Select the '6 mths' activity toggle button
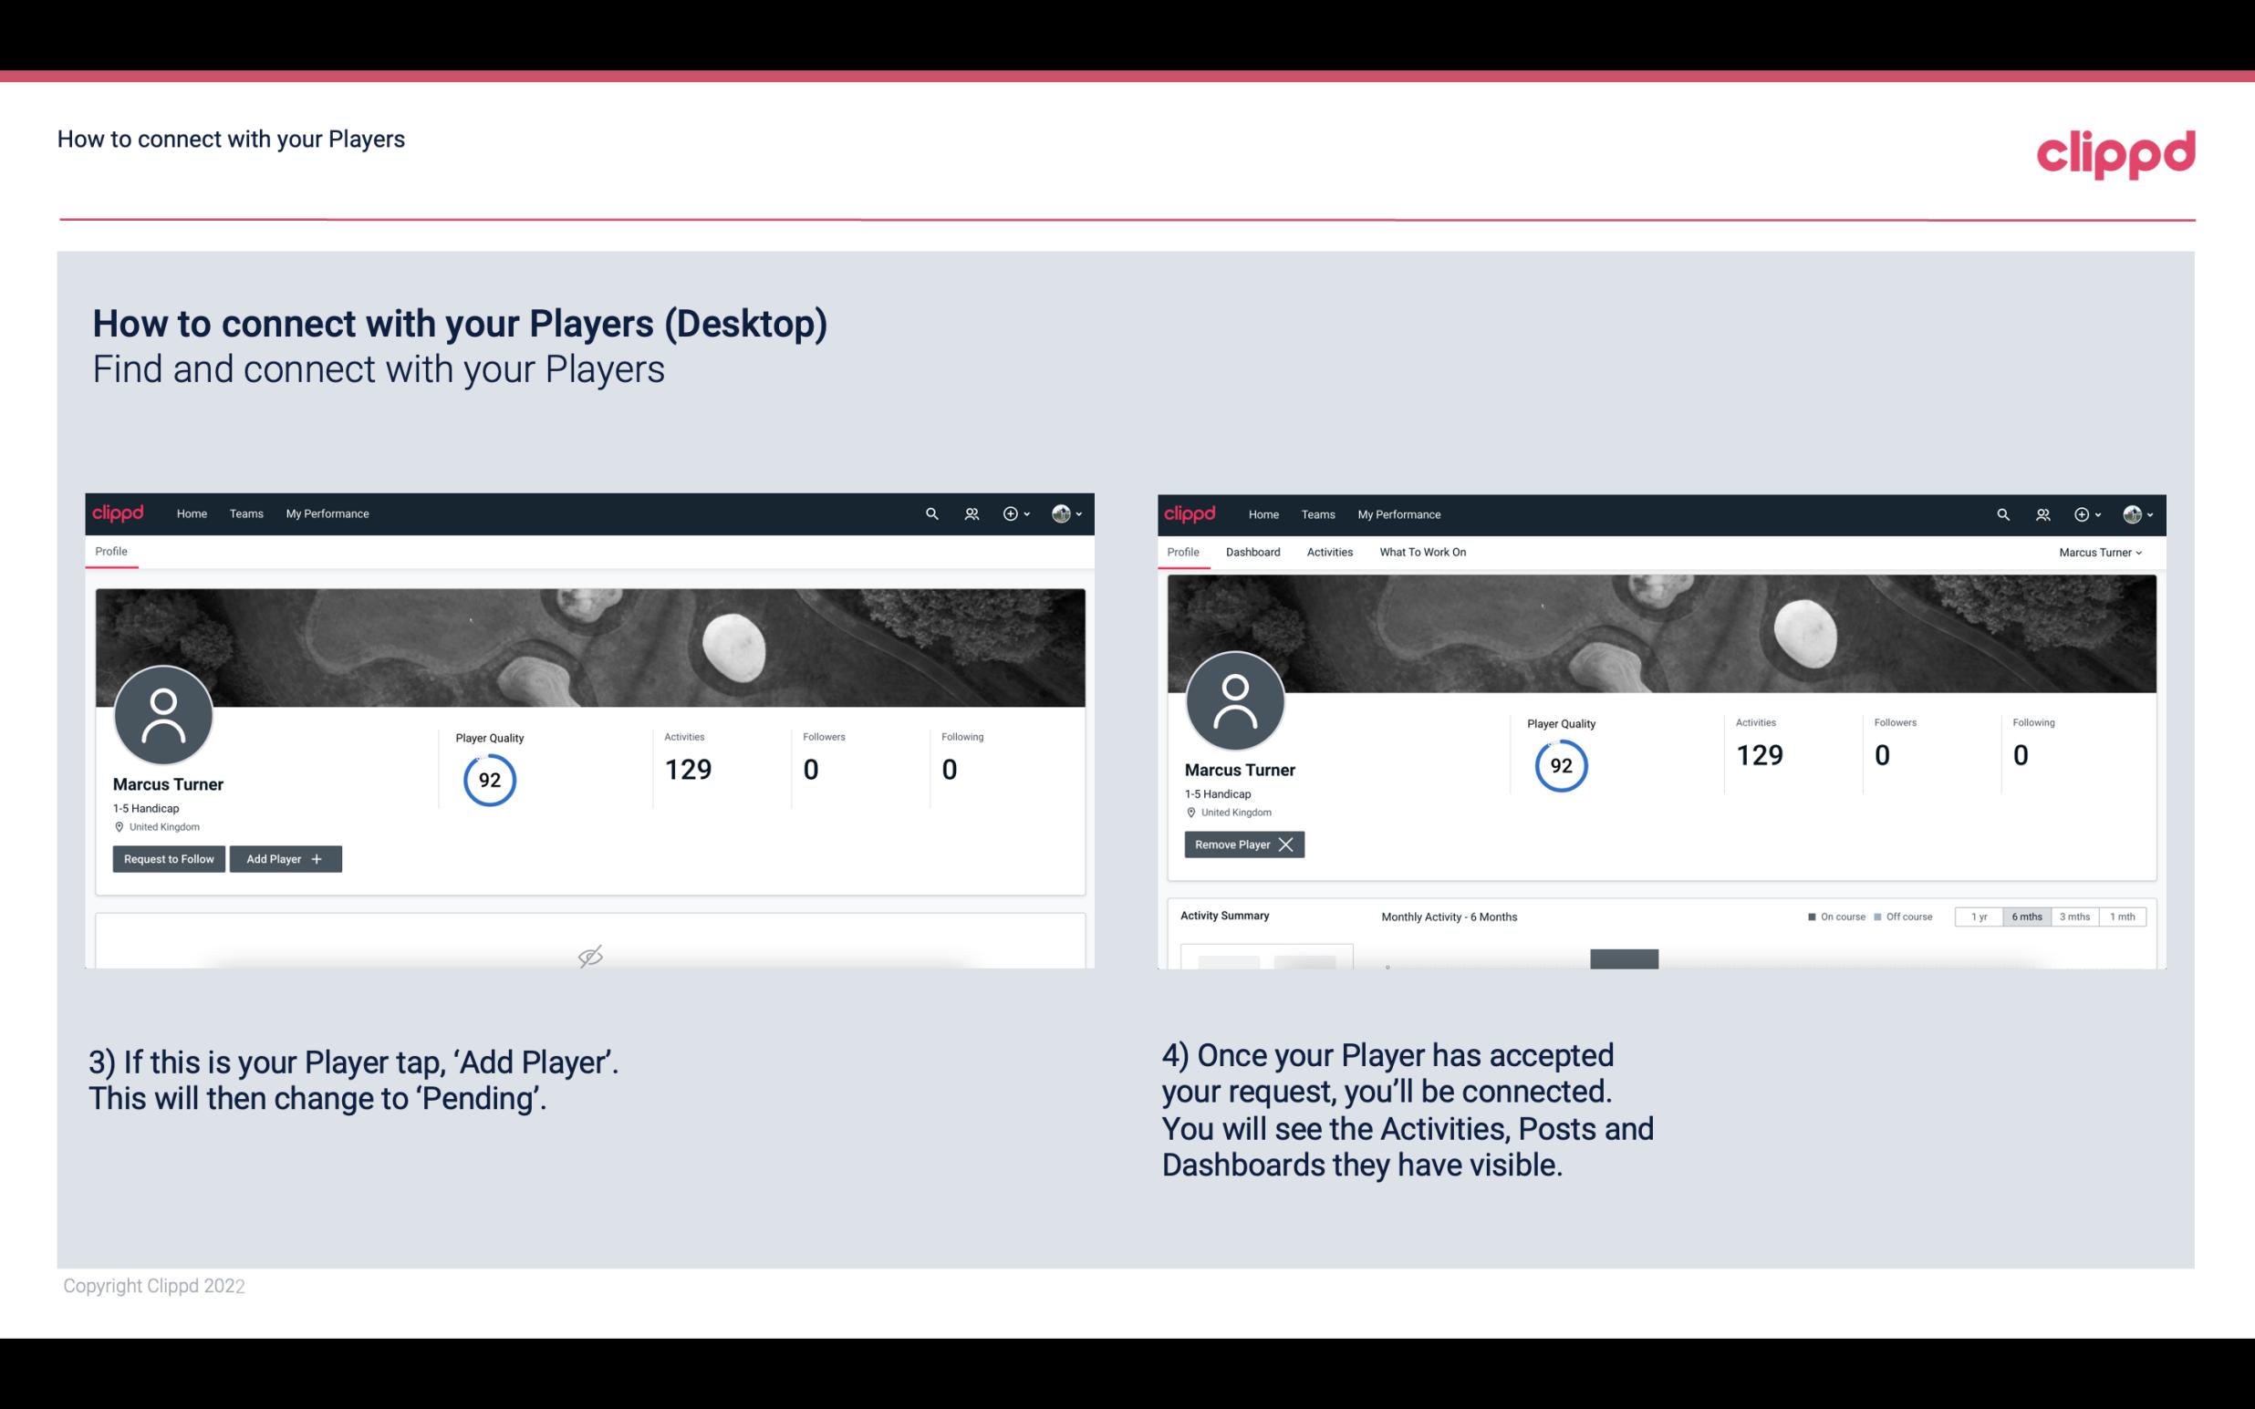Image resolution: width=2255 pixels, height=1409 pixels. [x=2026, y=916]
